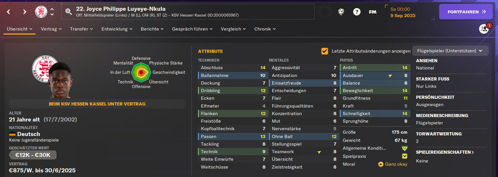
Task: Toggle Letzte Attributsänderungen anzeigen checkbox
Action: [324, 51]
